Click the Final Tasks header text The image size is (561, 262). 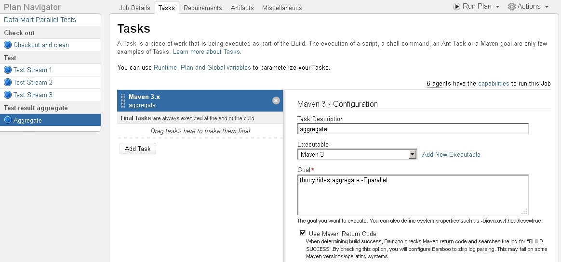pyautogui.click(x=135, y=118)
